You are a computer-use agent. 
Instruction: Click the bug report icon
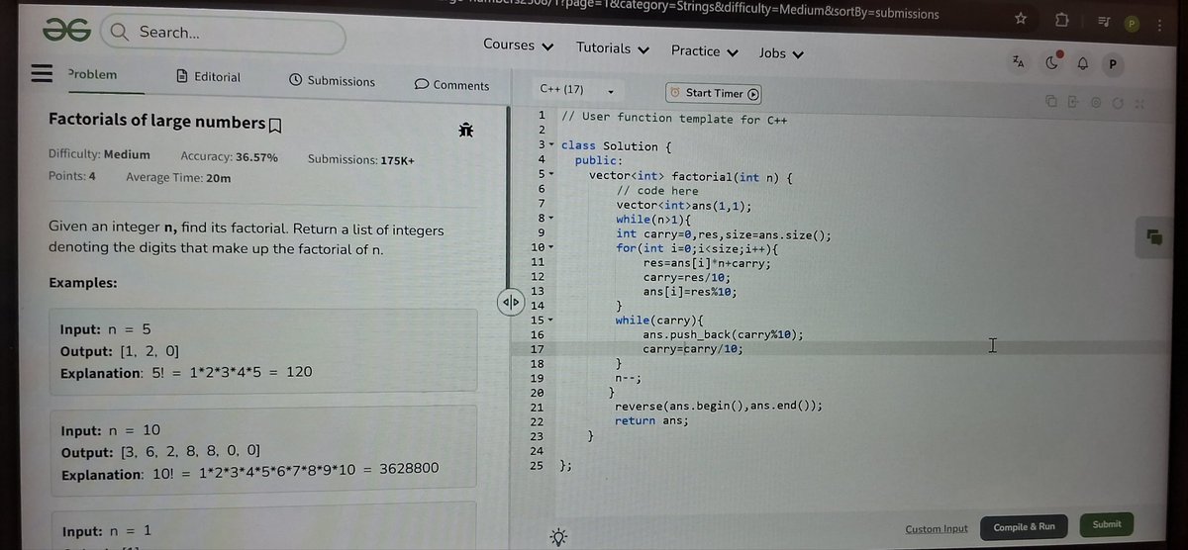point(465,129)
